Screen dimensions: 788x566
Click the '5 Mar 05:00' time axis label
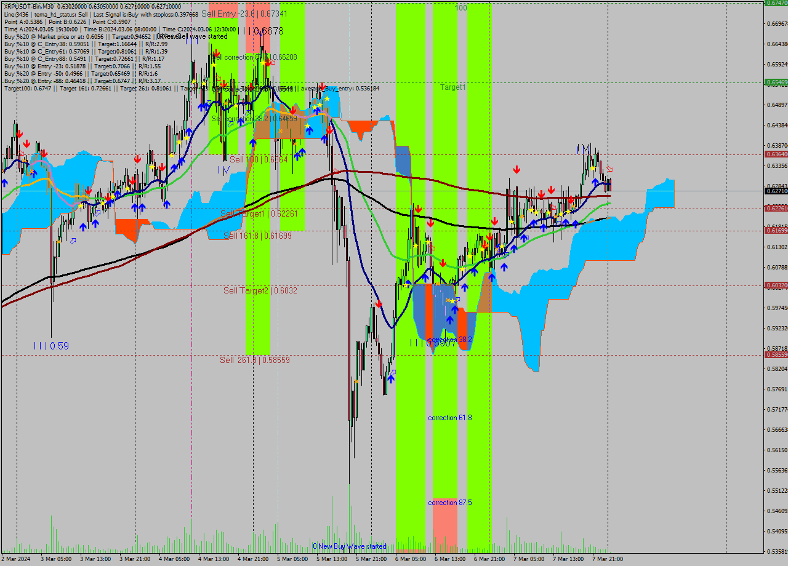pyautogui.click(x=292, y=559)
